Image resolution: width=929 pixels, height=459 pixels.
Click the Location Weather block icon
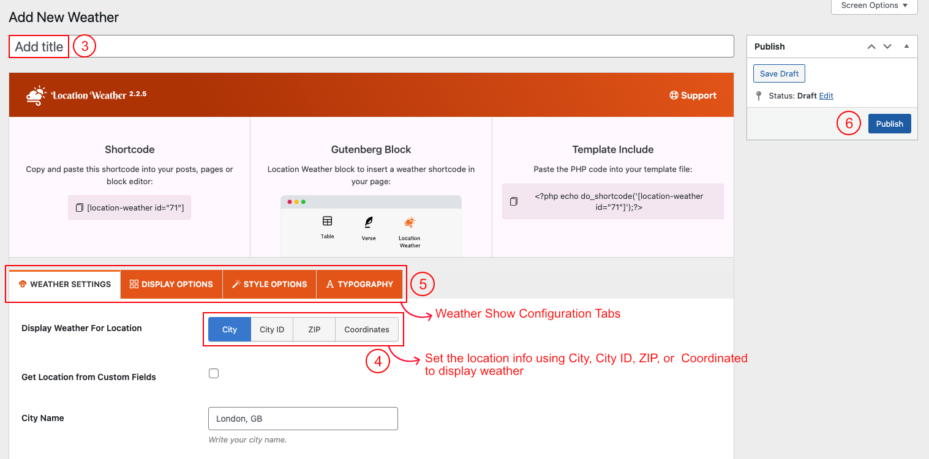(x=410, y=222)
